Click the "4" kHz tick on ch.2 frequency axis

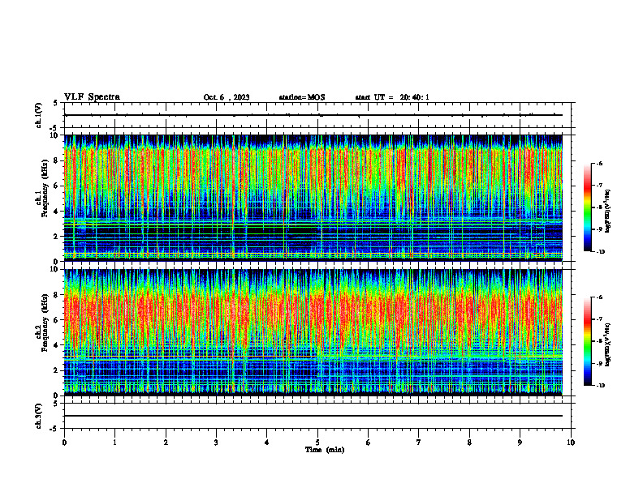(57, 345)
